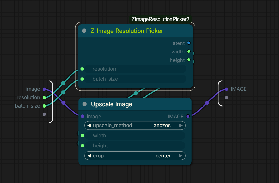
Task: Open the upscale_method lanczos dropdown
Action: click(x=135, y=125)
